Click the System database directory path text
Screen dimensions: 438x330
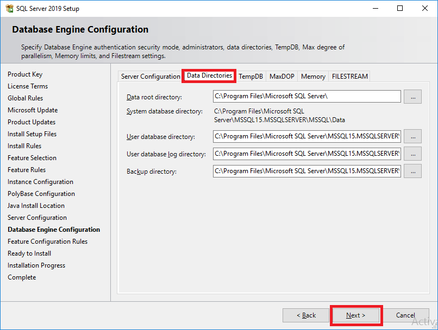(279, 116)
